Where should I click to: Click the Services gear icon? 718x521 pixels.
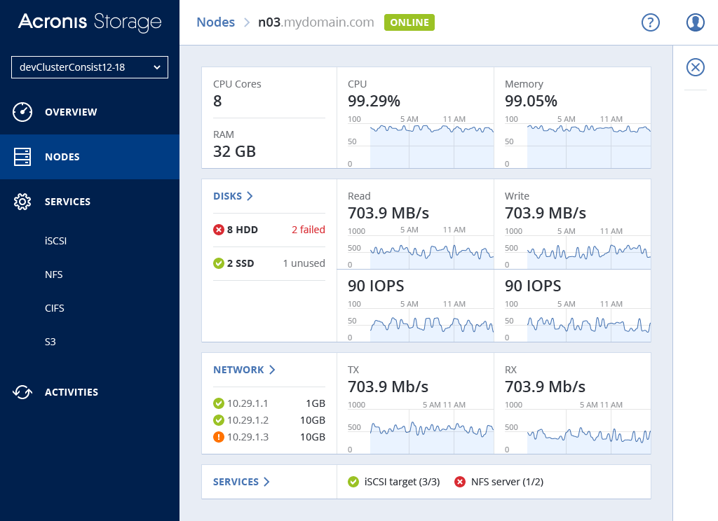pos(22,202)
